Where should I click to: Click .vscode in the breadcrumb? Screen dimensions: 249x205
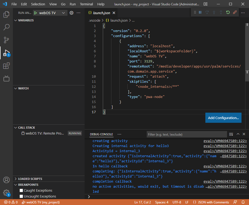[95, 21]
